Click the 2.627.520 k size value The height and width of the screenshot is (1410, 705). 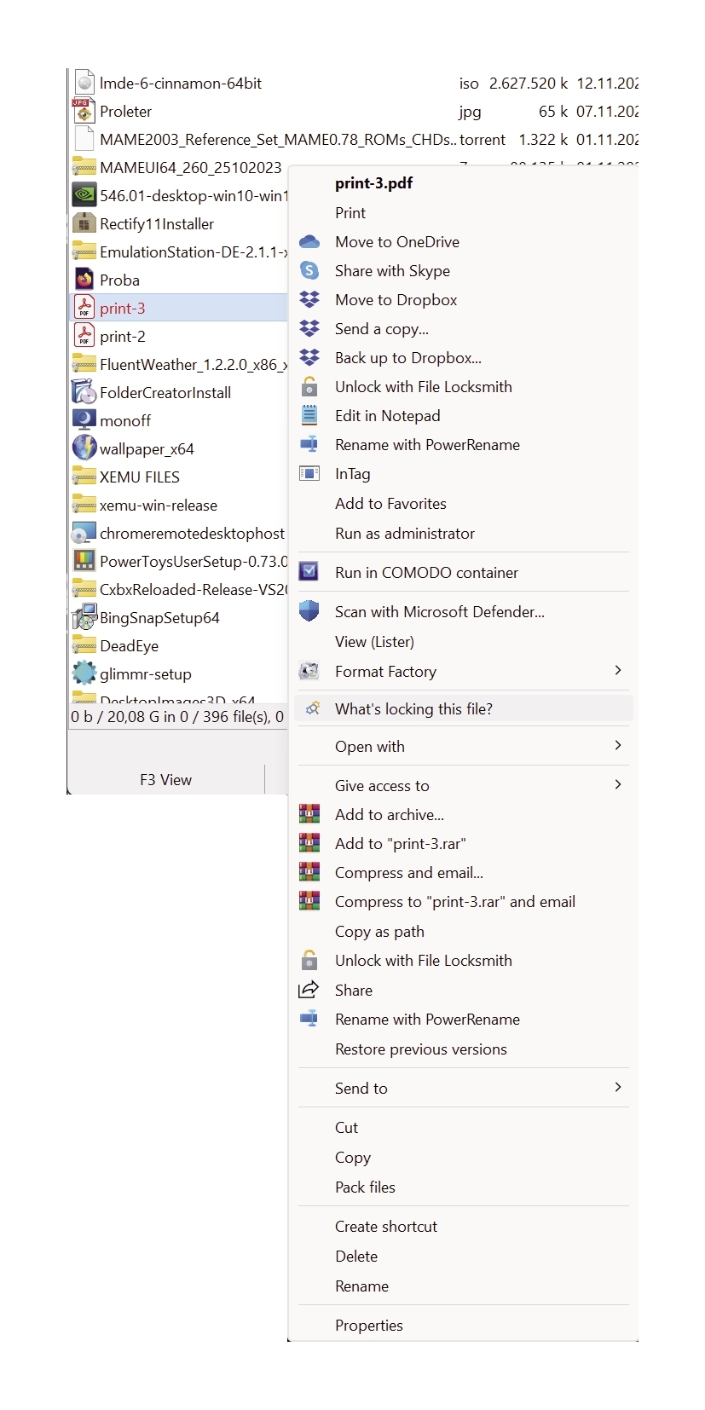coord(529,84)
